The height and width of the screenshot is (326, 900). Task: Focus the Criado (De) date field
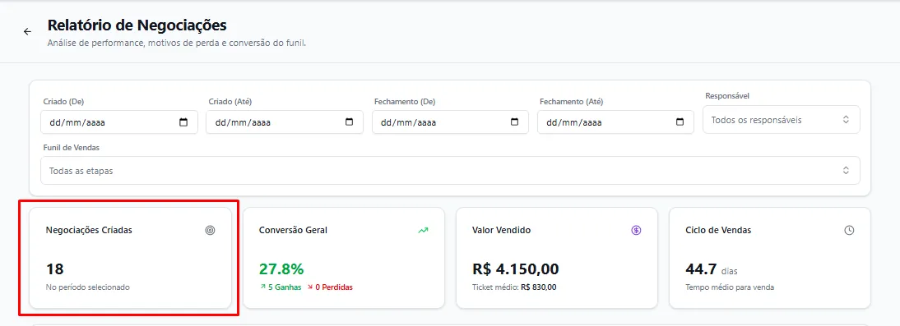119,122
